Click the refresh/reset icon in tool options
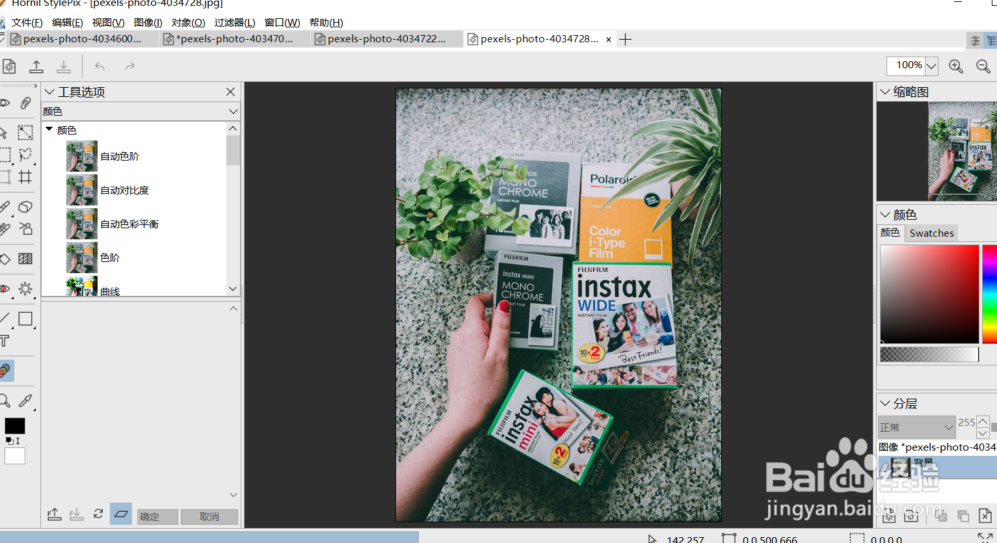Image resolution: width=997 pixels, height=543 pixels. tap(98, 514)
